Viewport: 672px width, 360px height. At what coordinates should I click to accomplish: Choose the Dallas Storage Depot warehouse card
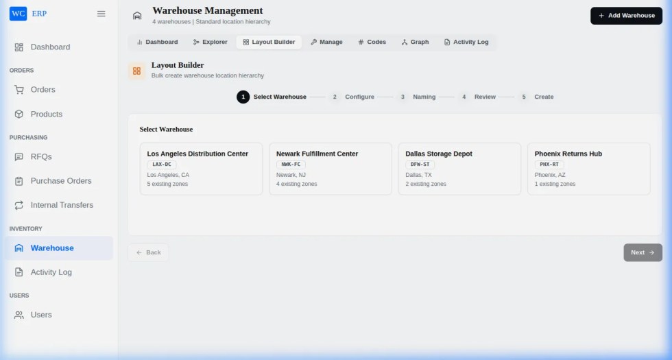459,169
